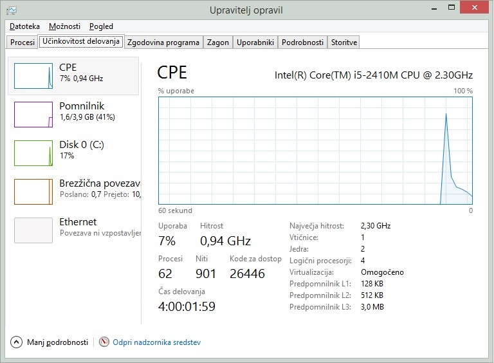This screenshot has width=494, height=363.
Task: Select the CPE mini graph thumbnail
Action: pyautogui.click(x=33, y=76)
